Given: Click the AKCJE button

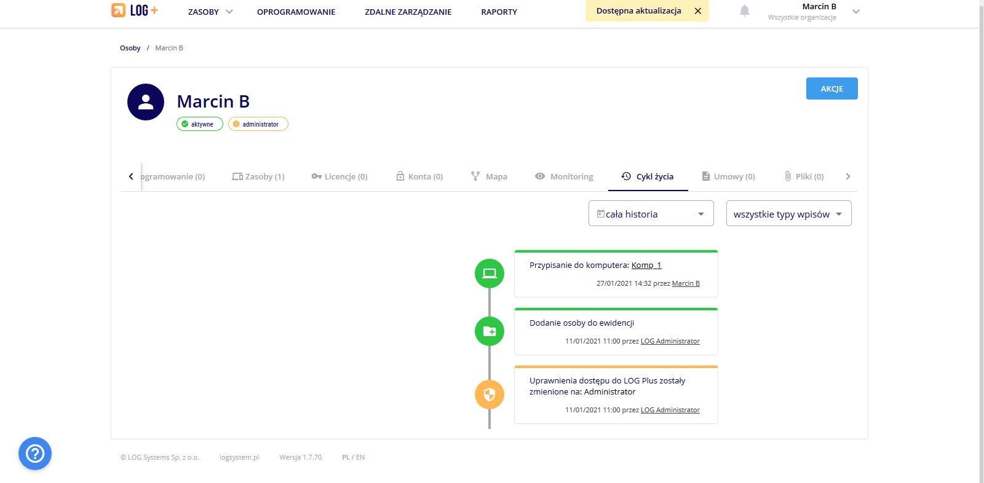Looking at the screenshot, I should coord(831,88).
